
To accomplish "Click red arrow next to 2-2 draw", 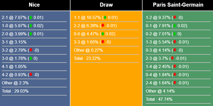I will pos(103,26).
